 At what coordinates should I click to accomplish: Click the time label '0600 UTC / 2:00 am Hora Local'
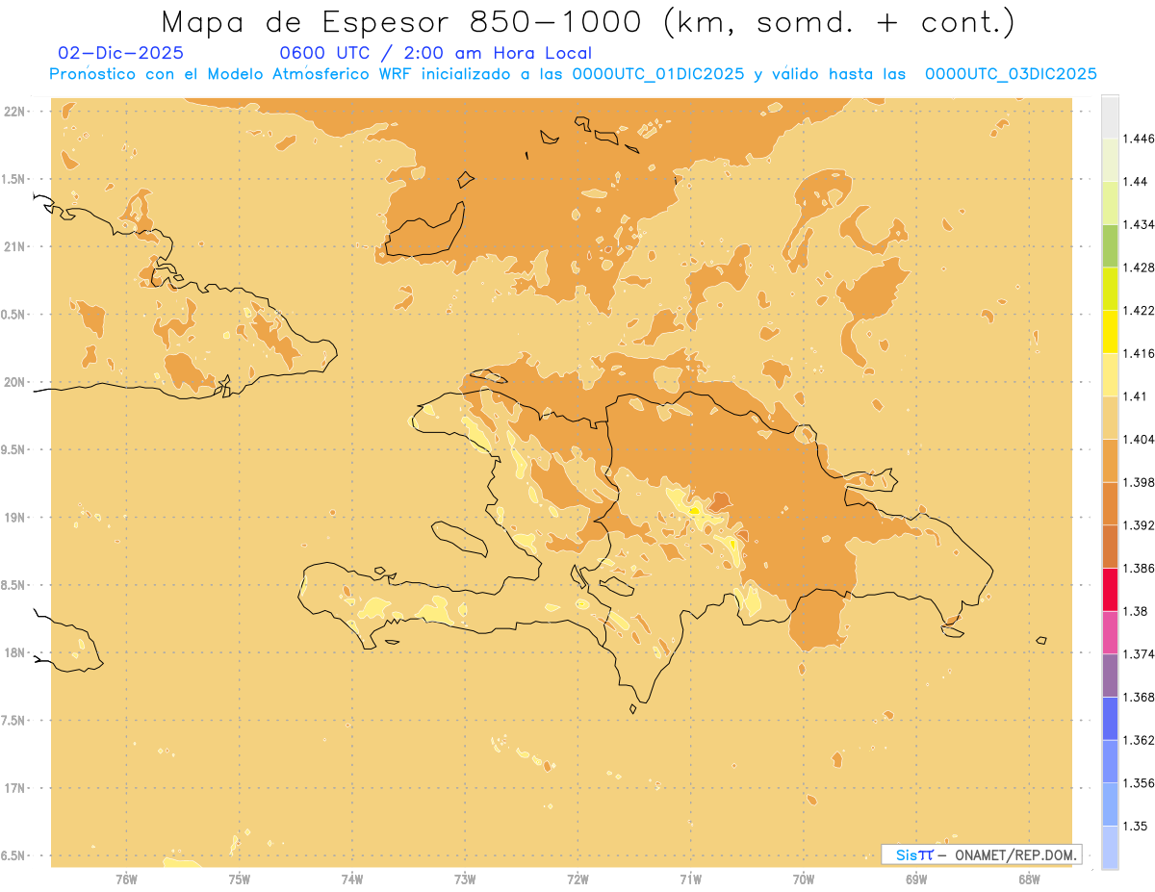point(435,54)
